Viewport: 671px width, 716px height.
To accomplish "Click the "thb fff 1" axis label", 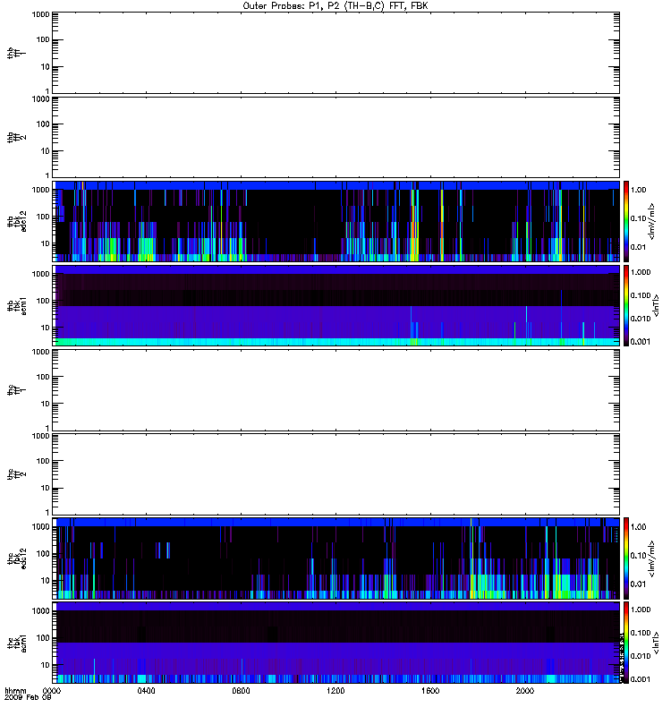I will (x=16, y=53).
